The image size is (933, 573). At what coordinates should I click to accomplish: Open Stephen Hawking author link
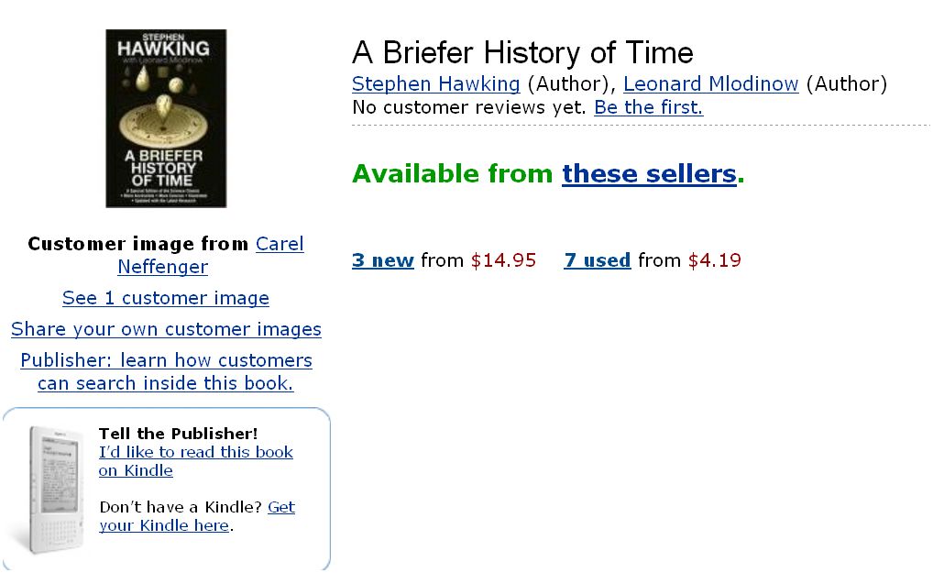tap(435, 84)
